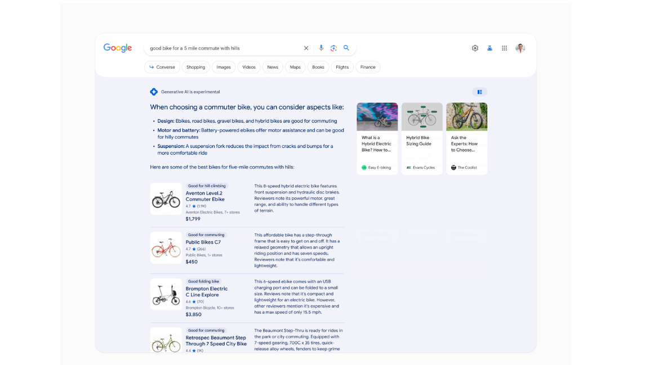Click the 4.7 (1.9K) rating
This screenshot has width=650, height=365.
coord(196,206)
